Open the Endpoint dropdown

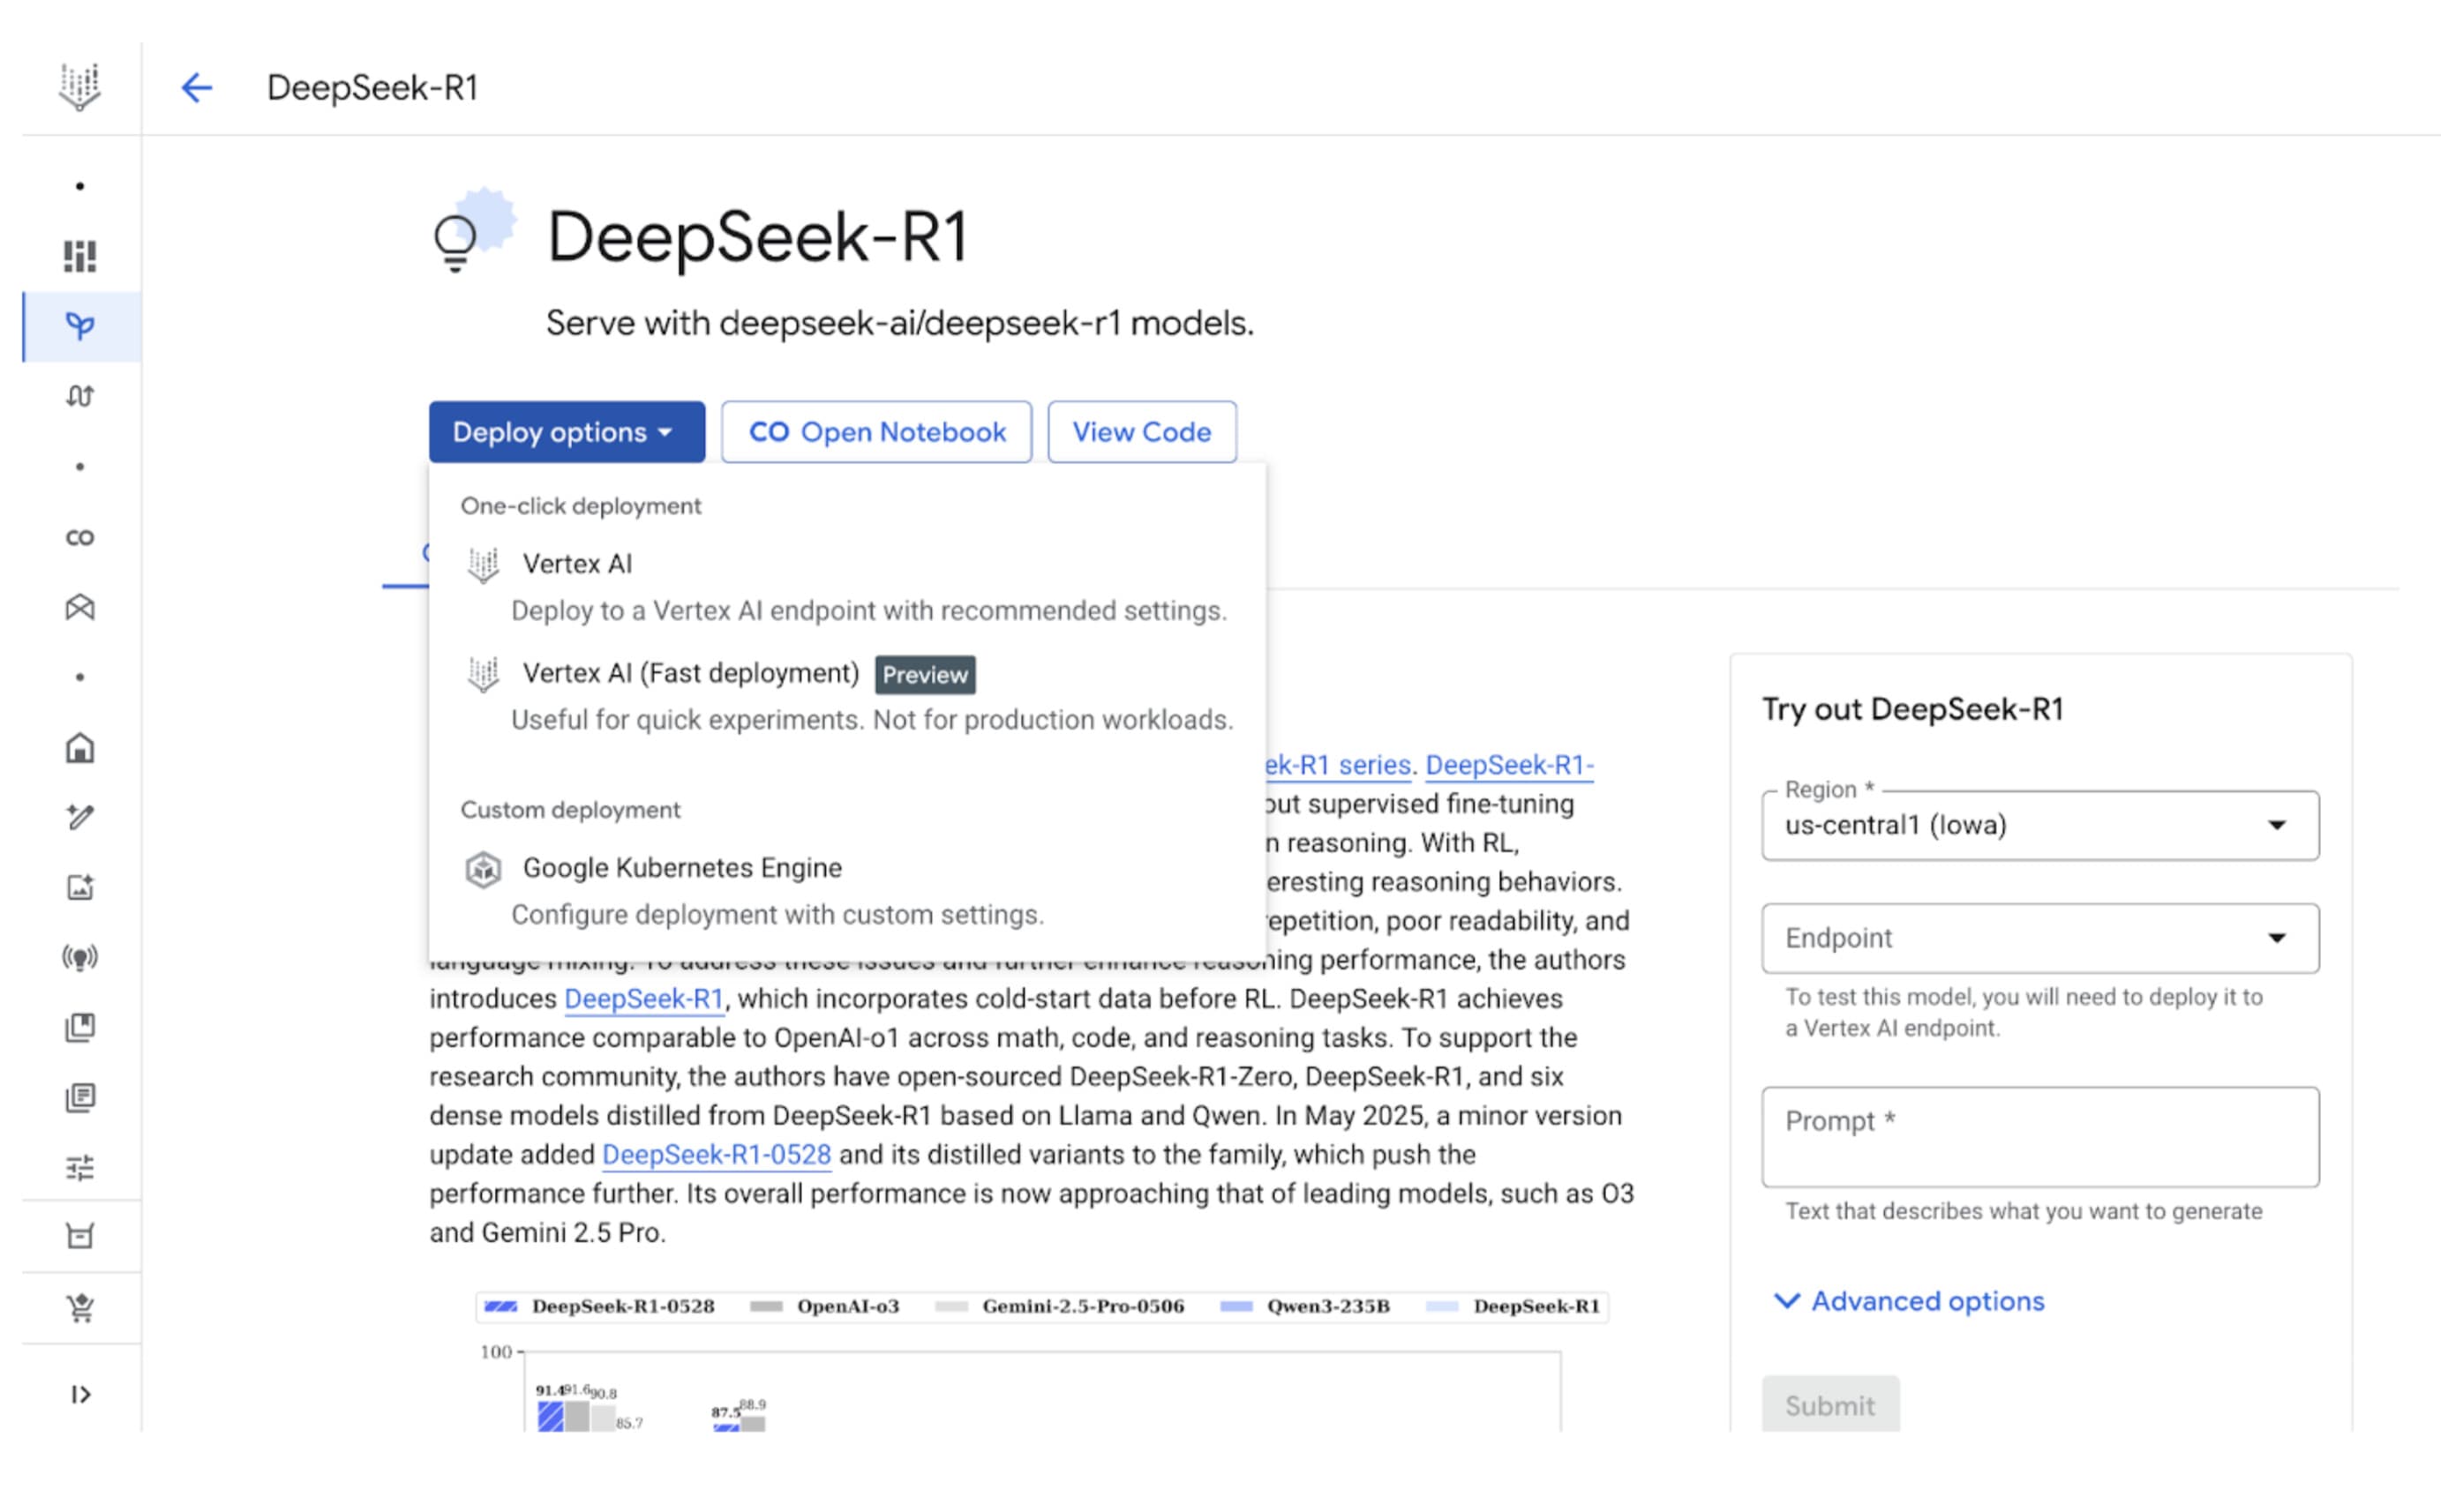pyautogui.click(x=2039, y=938)
